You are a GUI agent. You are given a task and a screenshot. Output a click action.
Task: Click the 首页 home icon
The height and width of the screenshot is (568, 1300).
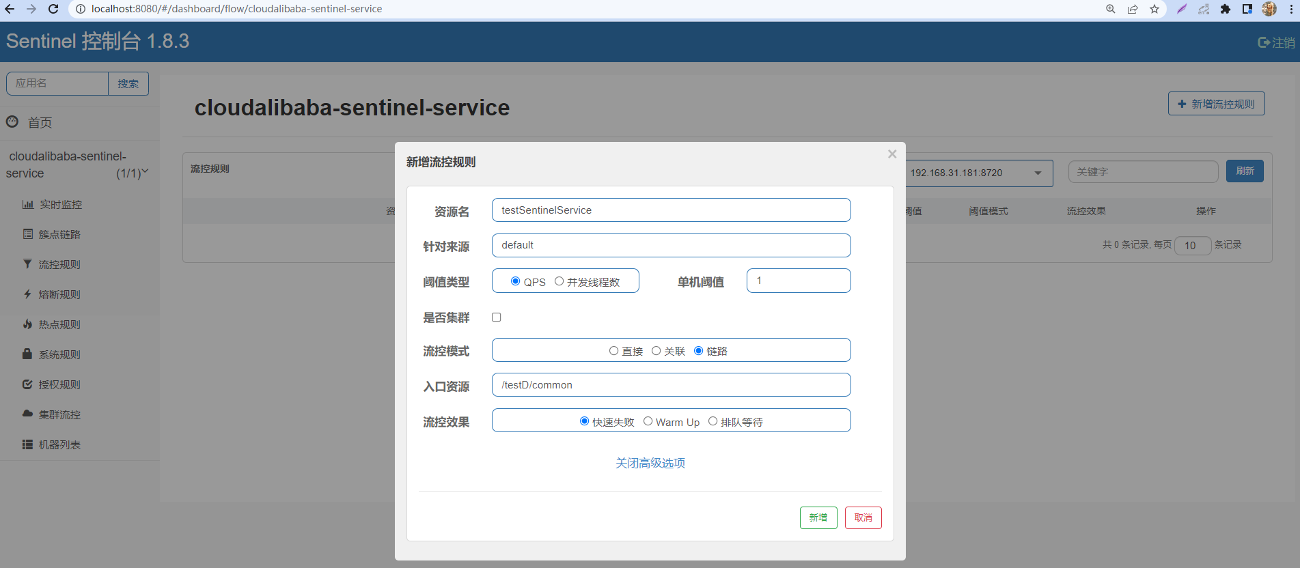pyautogui.click(x=12, y=122)
